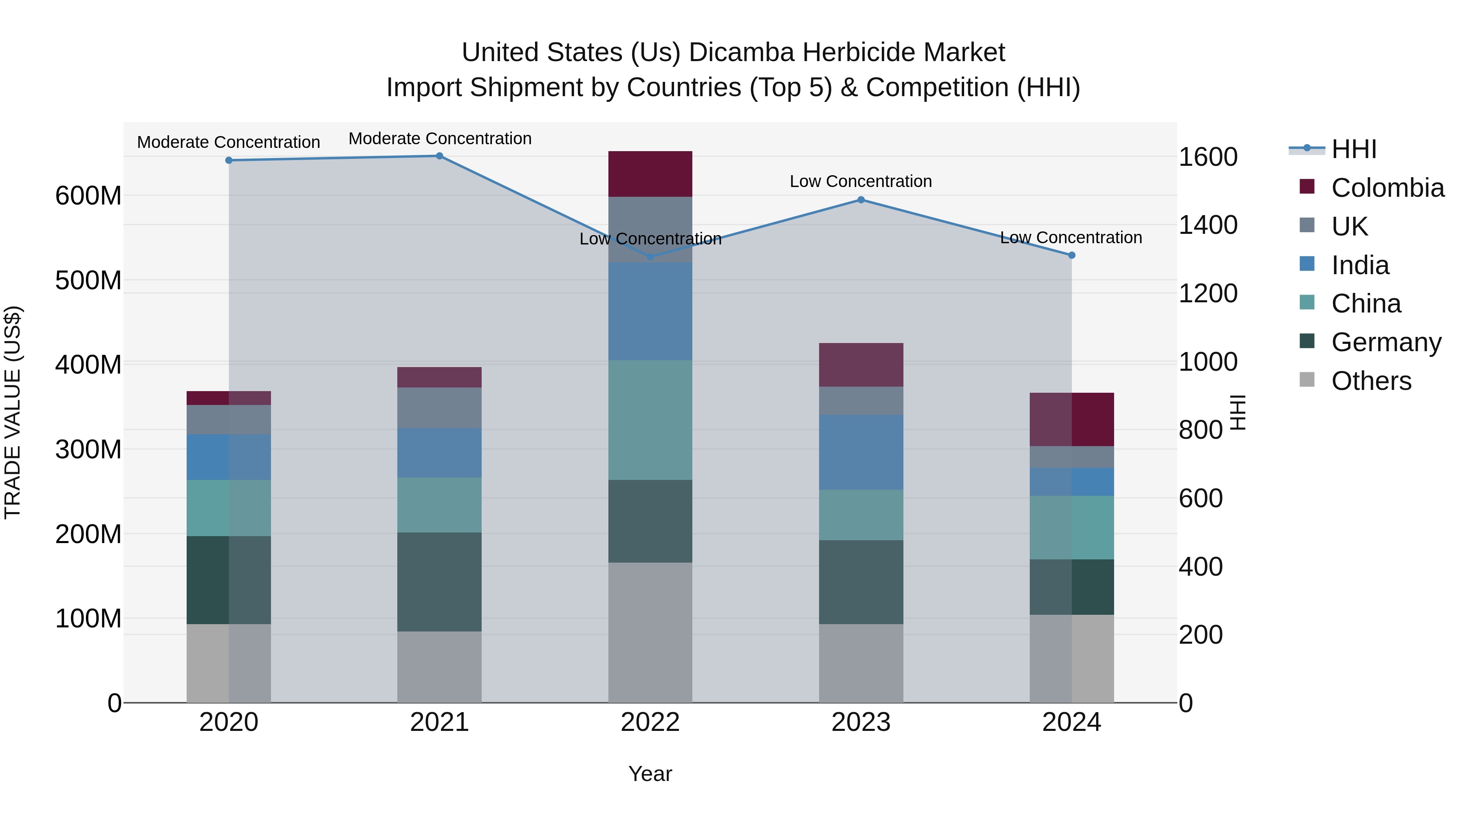This screenshot has height=825, width=1467.
Task: Click the Colombia maroon legend swatch
Action: (x=1307, y=186)
